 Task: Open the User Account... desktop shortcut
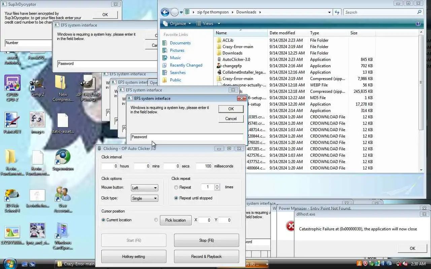[x=63, y=199]
